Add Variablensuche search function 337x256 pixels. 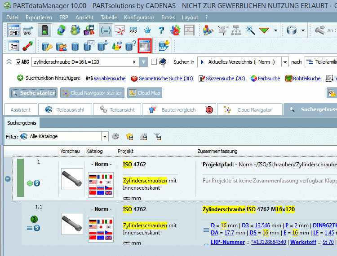110,78
